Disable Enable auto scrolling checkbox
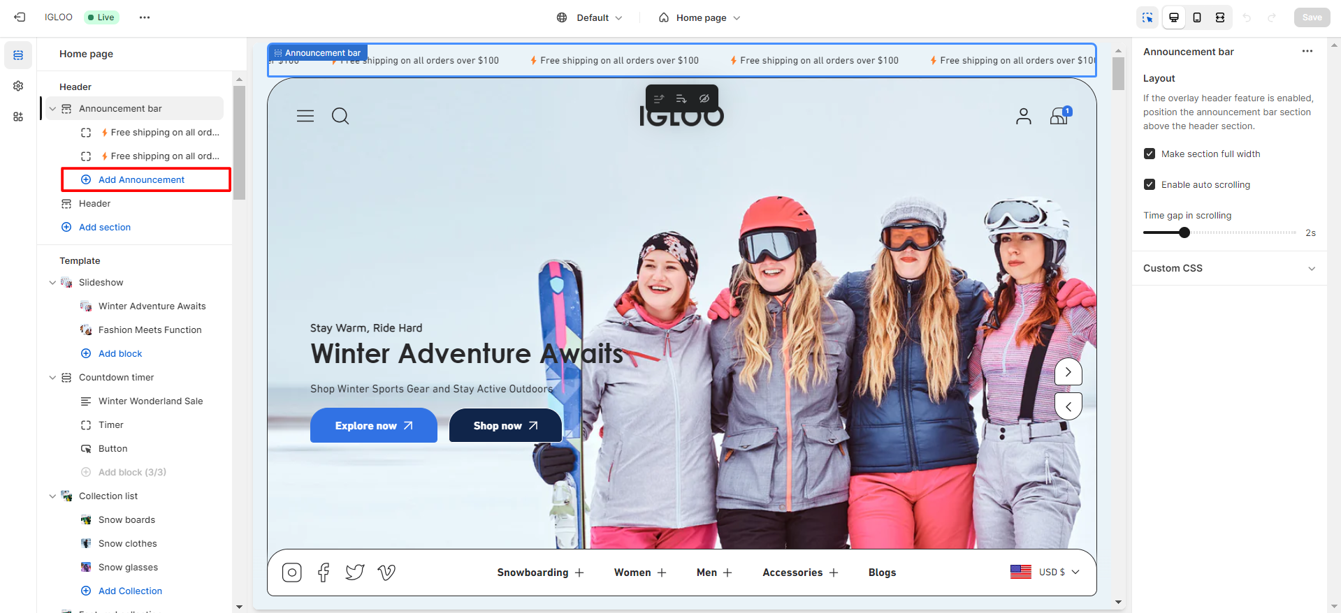This screenshot has width=1341, height=613. coord(1150,184)
